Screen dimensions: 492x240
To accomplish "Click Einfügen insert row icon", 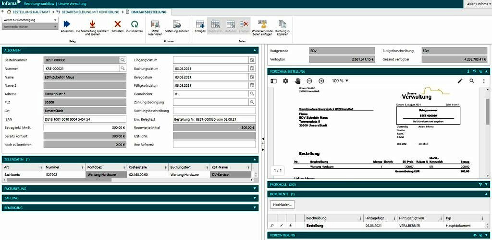I will pyautogui.click(x=200, y=24).
